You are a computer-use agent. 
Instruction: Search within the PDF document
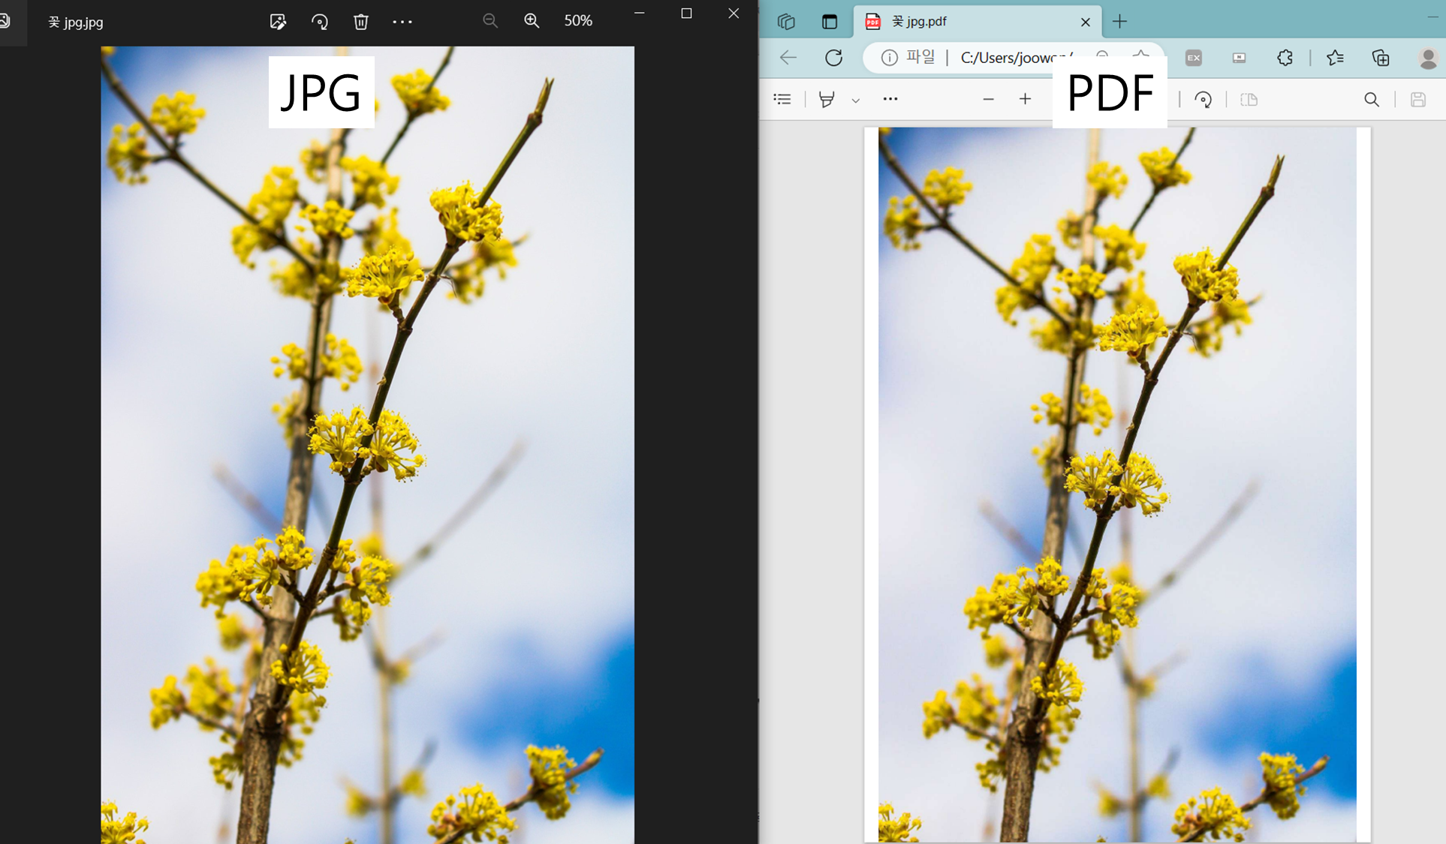1372,99
